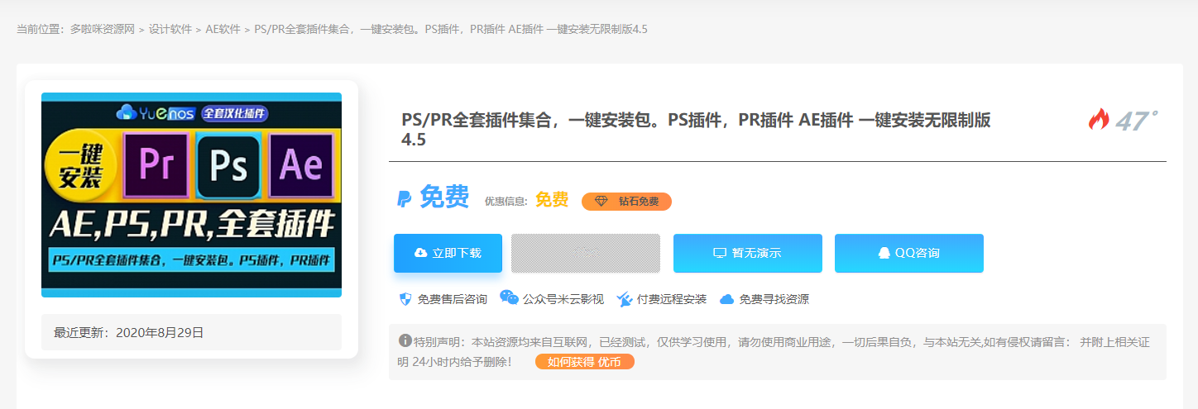The width and height of the screenshot is (1198, 409).
Task: Click the 最近更新：2020年8月29日 text
Action: [129, 333]
